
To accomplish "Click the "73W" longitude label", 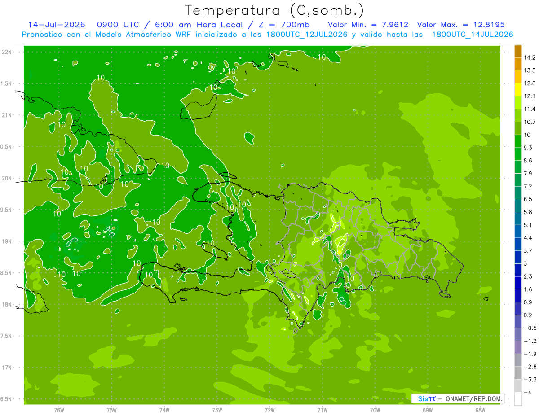I will click(x=217, y=410).
